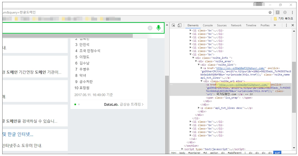
Task: Open the DevTools customize menu dots
Action: (286, 25)
